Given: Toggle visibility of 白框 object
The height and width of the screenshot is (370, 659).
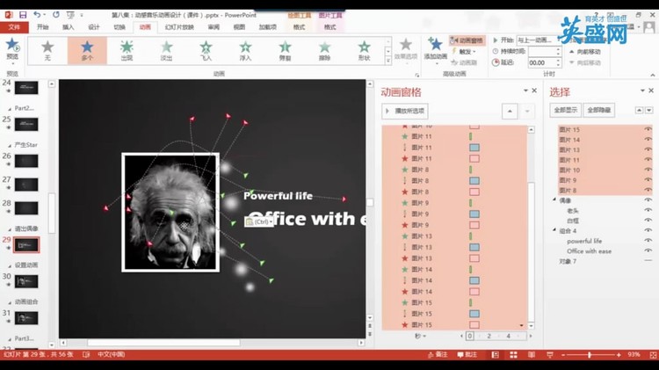Looking at the screenshot, I should pos(648,221).
